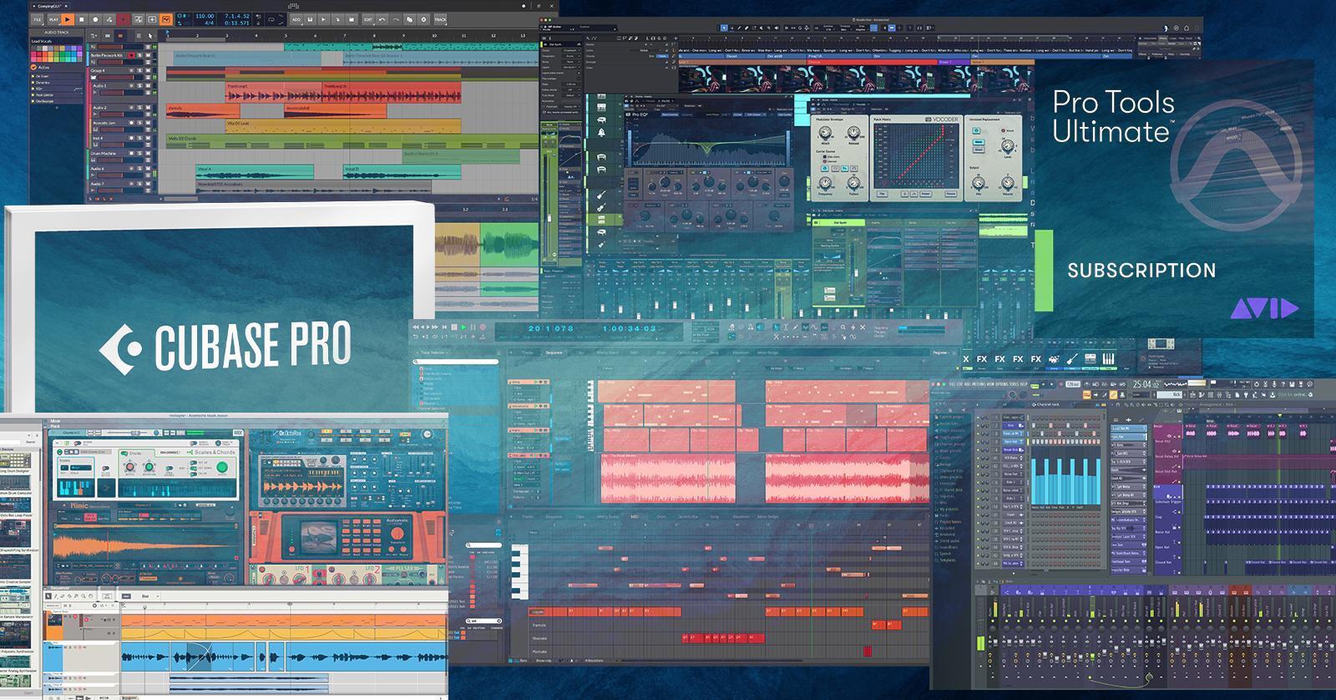Open the HELP menu in FL Studio
Viewport: 1336px width, 700px height.
point(1024,384)
